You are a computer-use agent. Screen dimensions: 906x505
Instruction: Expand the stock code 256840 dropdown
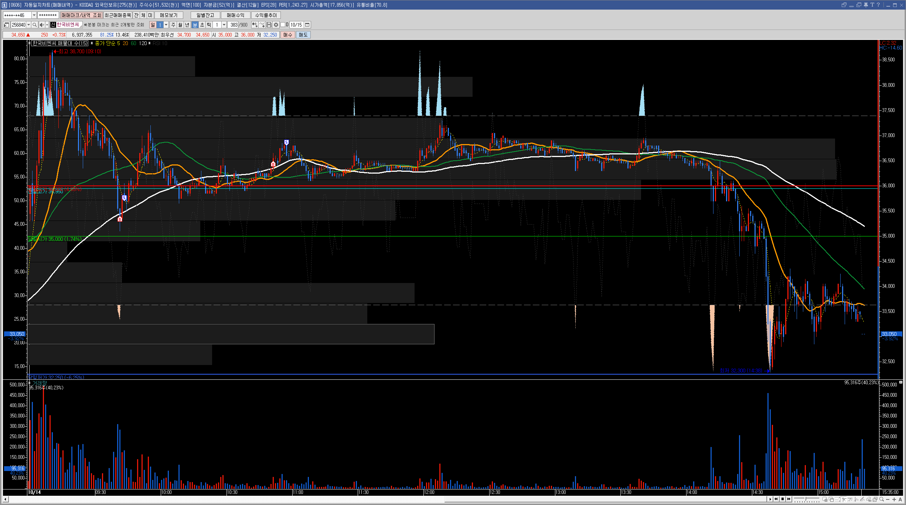[x=29, y=25]
